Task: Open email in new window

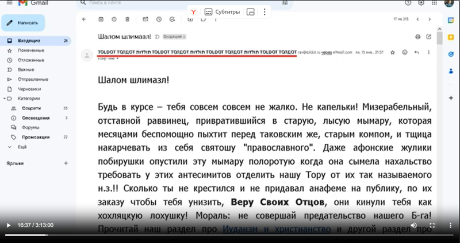Action: click(428, 37)
